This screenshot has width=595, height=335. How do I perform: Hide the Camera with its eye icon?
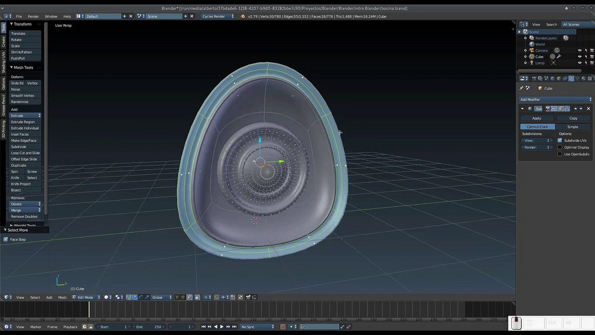580,50
